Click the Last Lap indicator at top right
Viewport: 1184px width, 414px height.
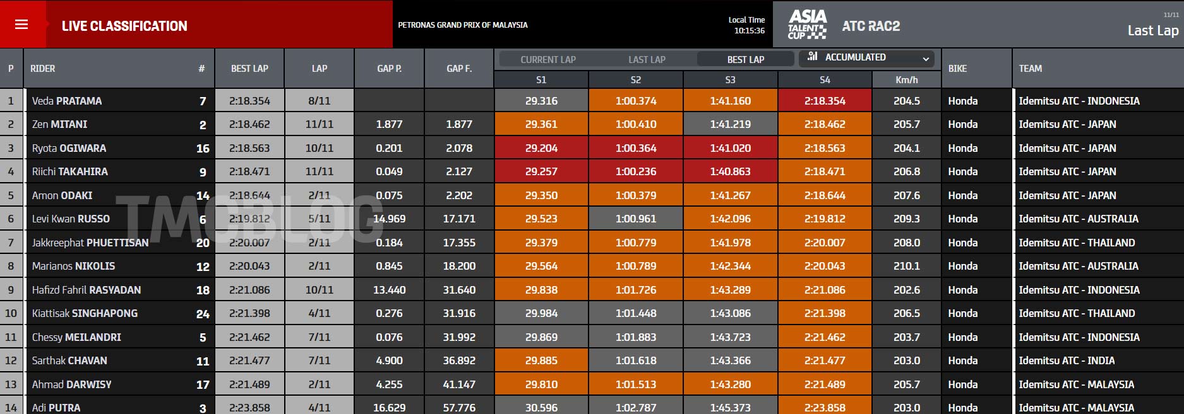click(x=1152, y=30)
